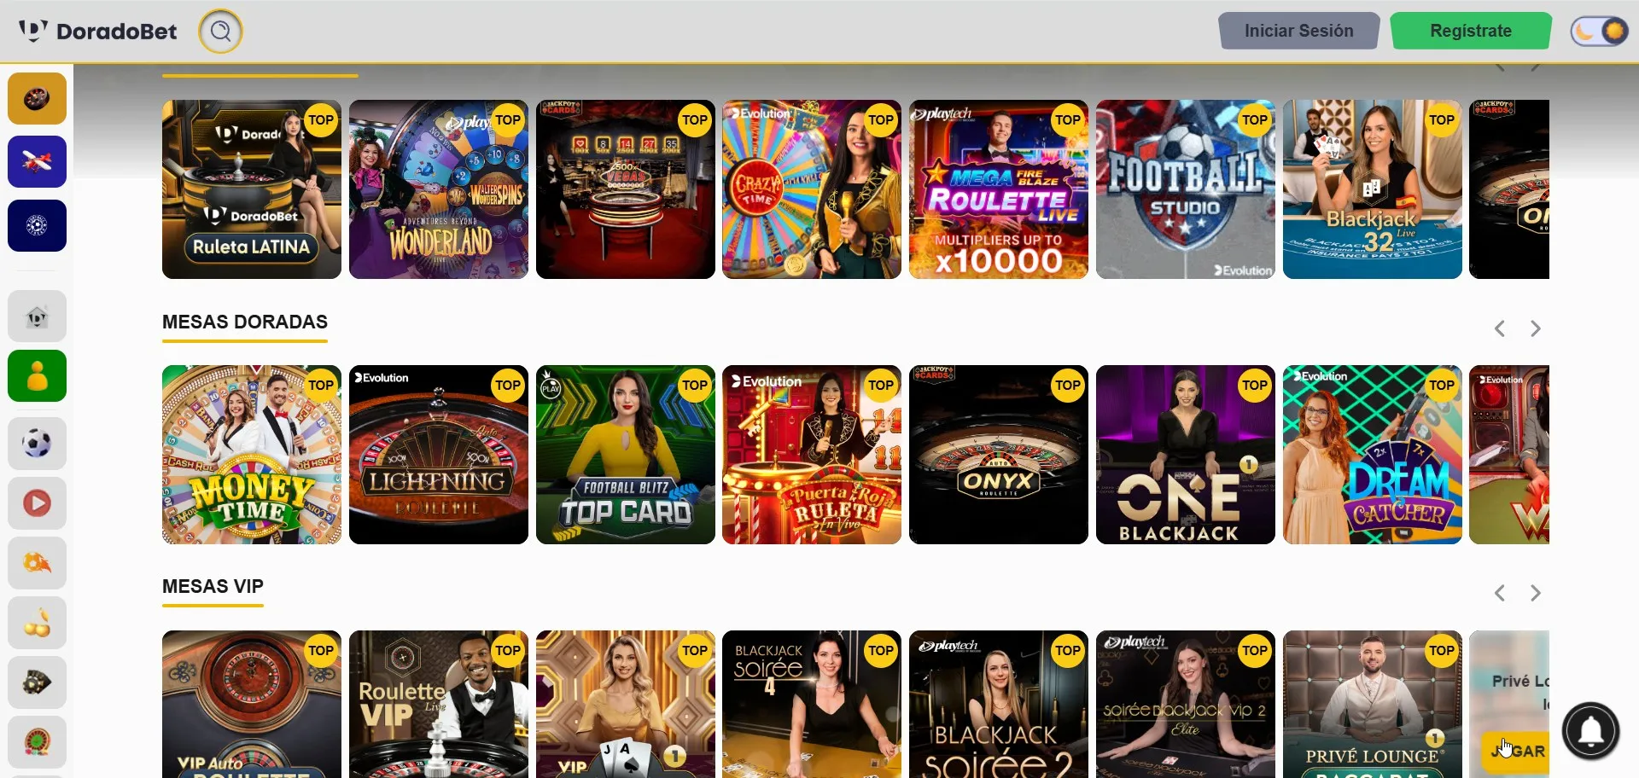Select the cherries slots sidebar icon

37,624
